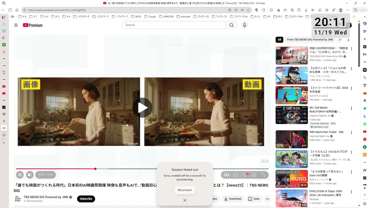Toggle the autoplay switch in the player

(226, 175)
